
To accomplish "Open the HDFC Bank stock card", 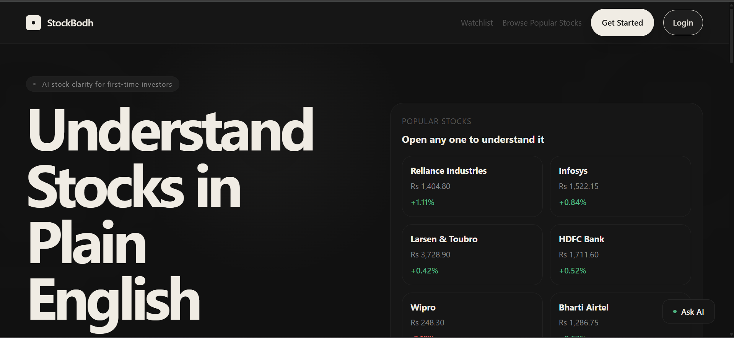I will point(620,255).
